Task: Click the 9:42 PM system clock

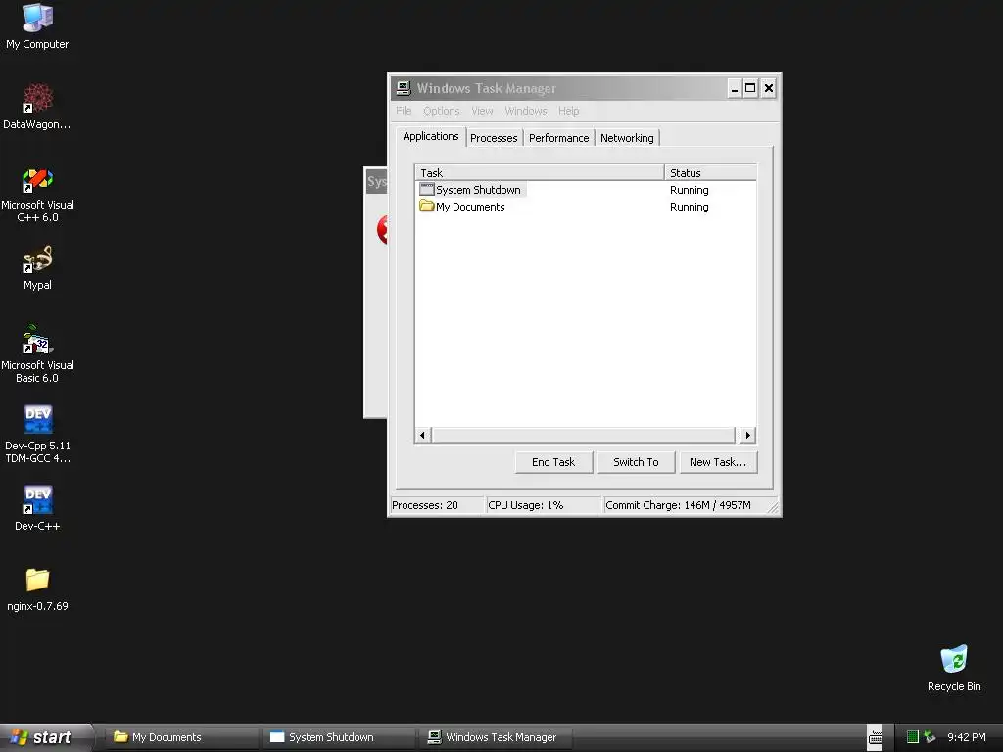Action: point(966,737)
